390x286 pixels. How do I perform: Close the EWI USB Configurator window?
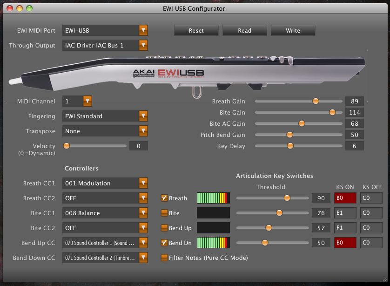click(10, 8)
